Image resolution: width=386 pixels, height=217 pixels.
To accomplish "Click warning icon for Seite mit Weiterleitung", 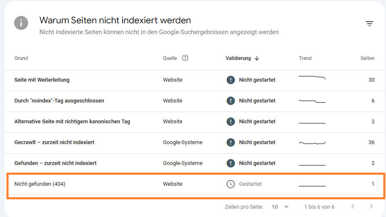I will pyautogui.click(x=231, y=80).
